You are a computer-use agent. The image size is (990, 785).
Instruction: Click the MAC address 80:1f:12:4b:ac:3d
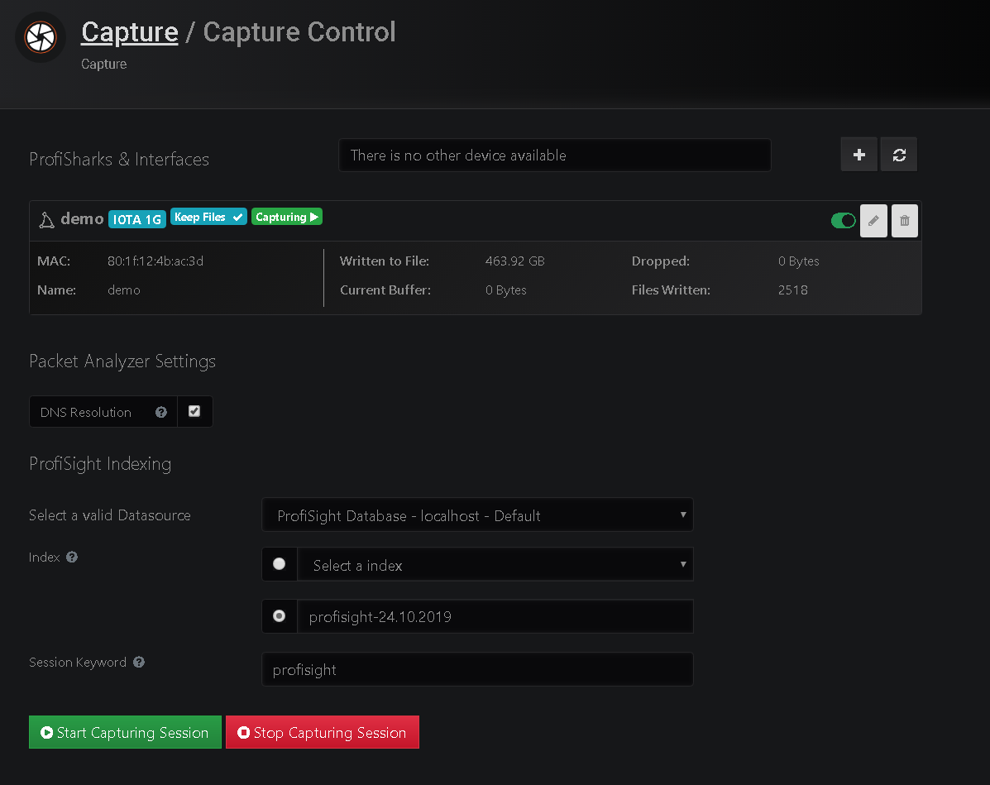155,261
